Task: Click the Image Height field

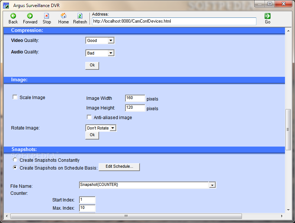Action: (x=135, y=108)
